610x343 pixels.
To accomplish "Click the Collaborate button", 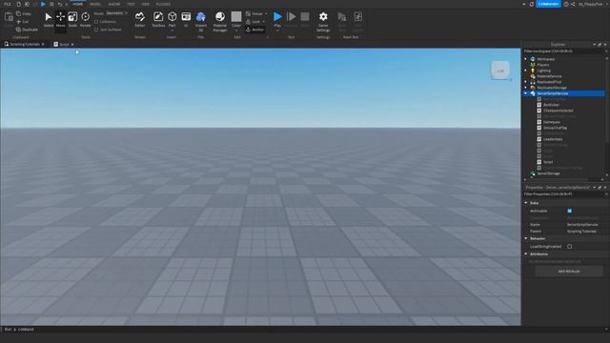I will click(x=548, y=4).
